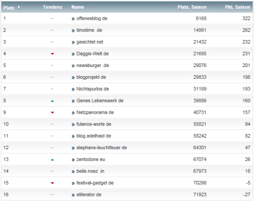The width and height of the screenshot is (254, 201).
Task: Open the fulanos-worte de link
Action: [x=94, y=124]
